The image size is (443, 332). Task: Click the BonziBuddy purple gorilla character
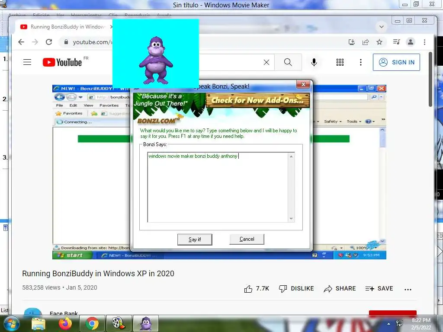click(156, 60)
